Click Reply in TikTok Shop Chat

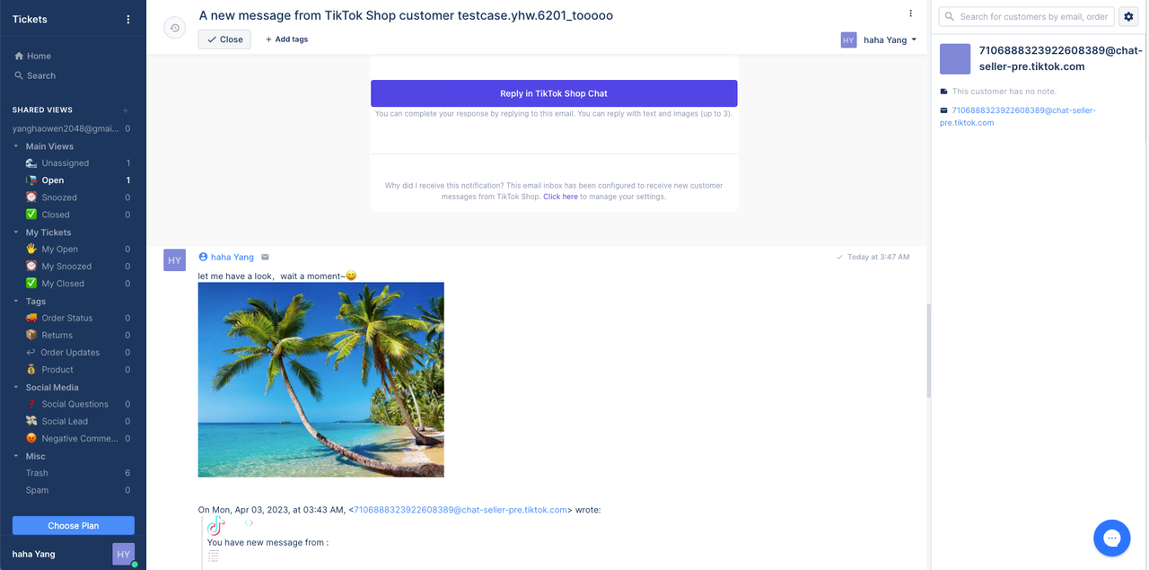[554, 93]
